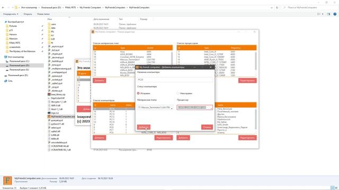
Task: Open the Процессор combo box
Action: tap(194, 107)
